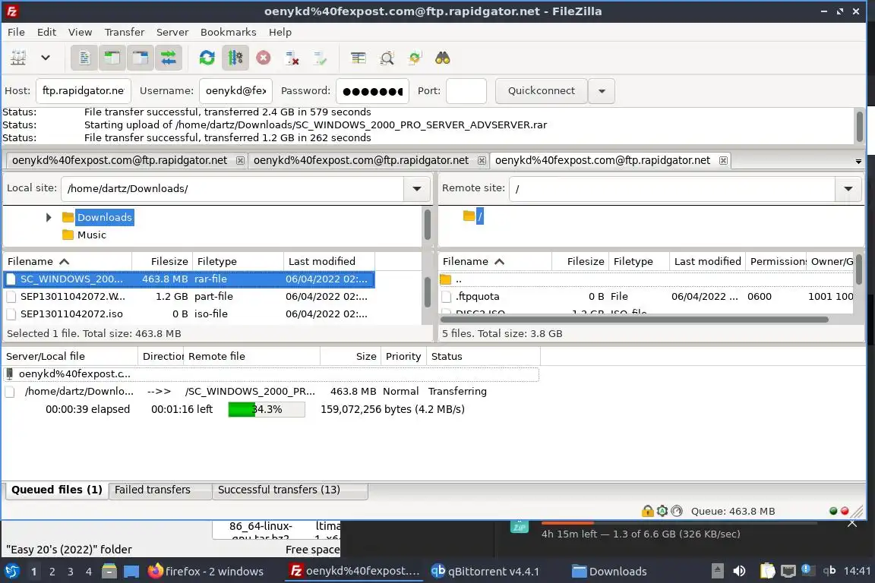This screenshot has height=583, width=875.
Task: Select the .ftpquota remote file
Action: [x=646, y=297]
